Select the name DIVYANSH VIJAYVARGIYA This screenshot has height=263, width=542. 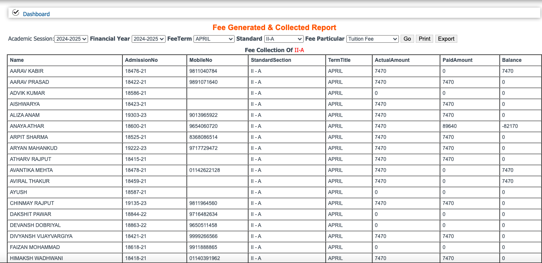[x=41, y=236]
